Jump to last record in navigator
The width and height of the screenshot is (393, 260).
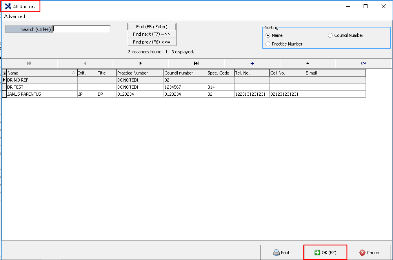(x=196, y=63)
